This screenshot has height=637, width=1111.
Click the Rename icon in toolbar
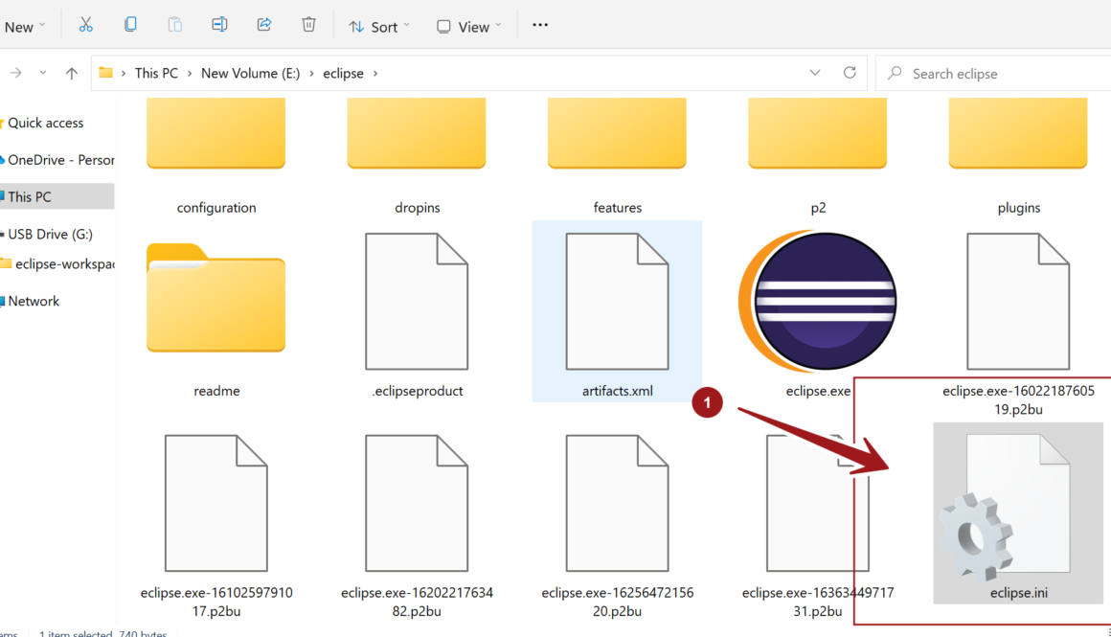click(x=219, y=26)
